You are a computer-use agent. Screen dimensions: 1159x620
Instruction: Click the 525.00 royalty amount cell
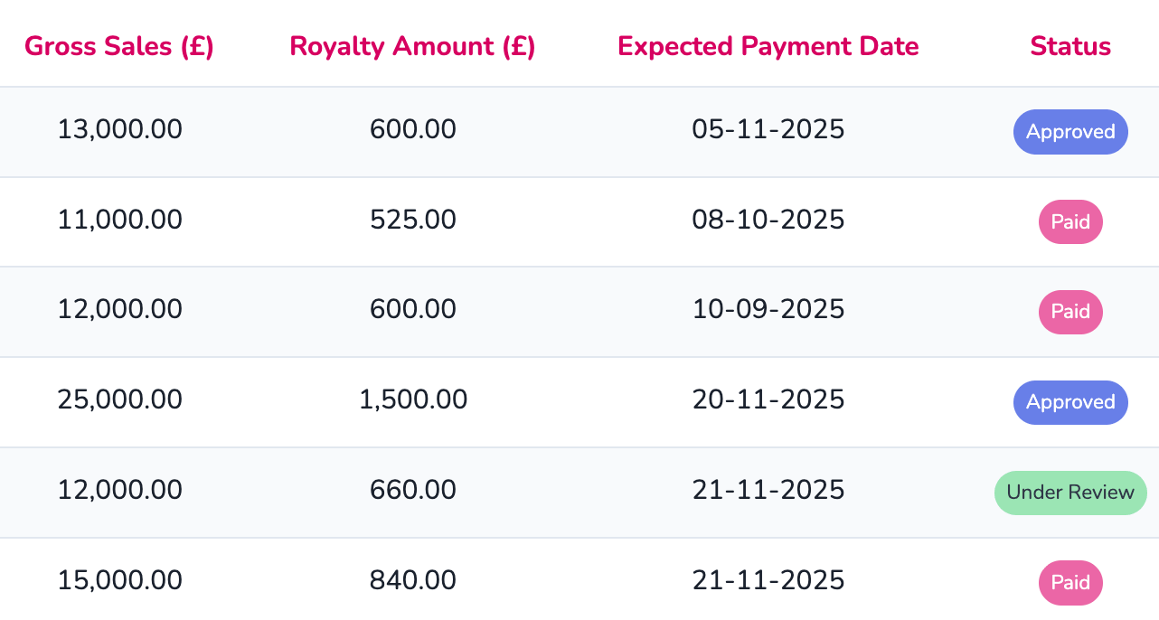coord(413,220)
